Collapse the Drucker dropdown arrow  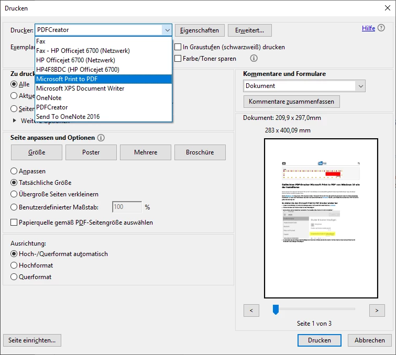(x=167, y=30)
